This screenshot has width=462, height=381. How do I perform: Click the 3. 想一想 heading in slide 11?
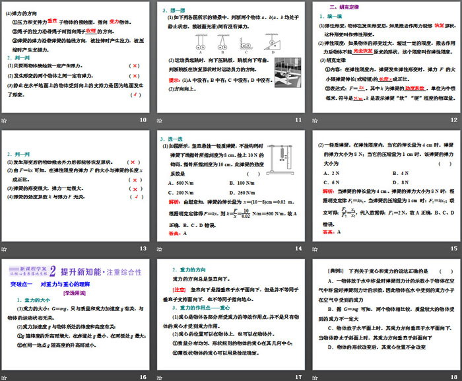point(174,11)
